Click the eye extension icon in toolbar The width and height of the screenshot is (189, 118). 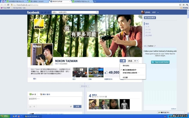pyautogui.click(x=184, y=5)
